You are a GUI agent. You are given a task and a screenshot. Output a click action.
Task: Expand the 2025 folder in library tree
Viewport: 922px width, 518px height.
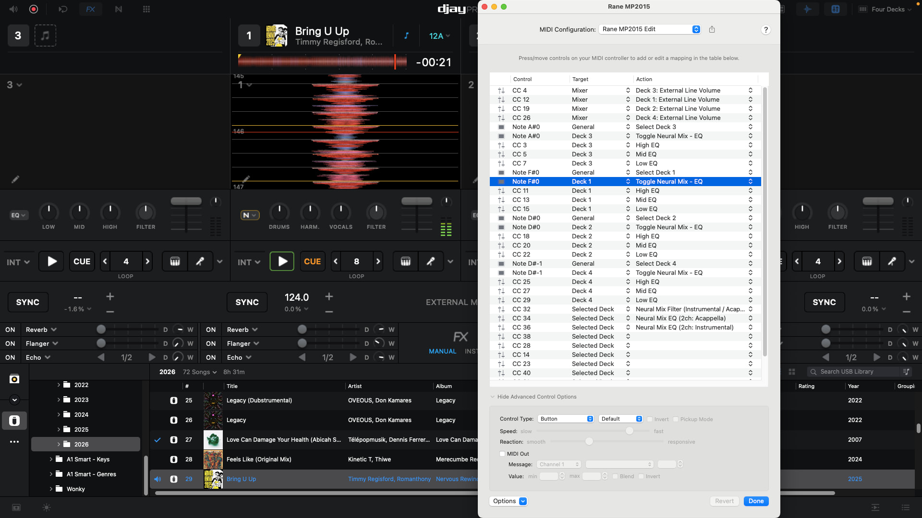(59, 429)
